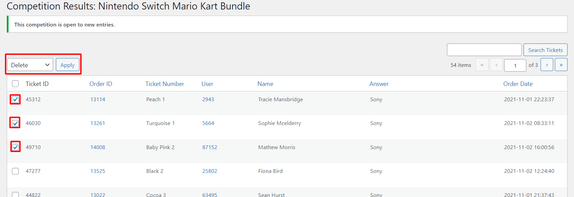Click the Search Tickets button

pos(545,50)
